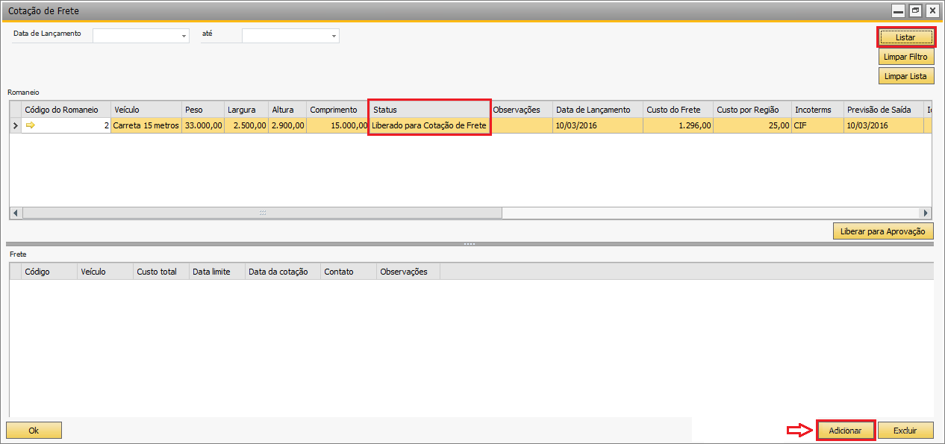This screenshot has width=945, height=444.
Task: Click the Status column header
Action: click(x=429, y=110)
